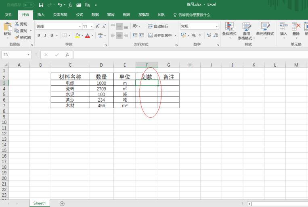
Task: Click Merge & Center (合并后居中) button
Action: [x=160, y=35]
